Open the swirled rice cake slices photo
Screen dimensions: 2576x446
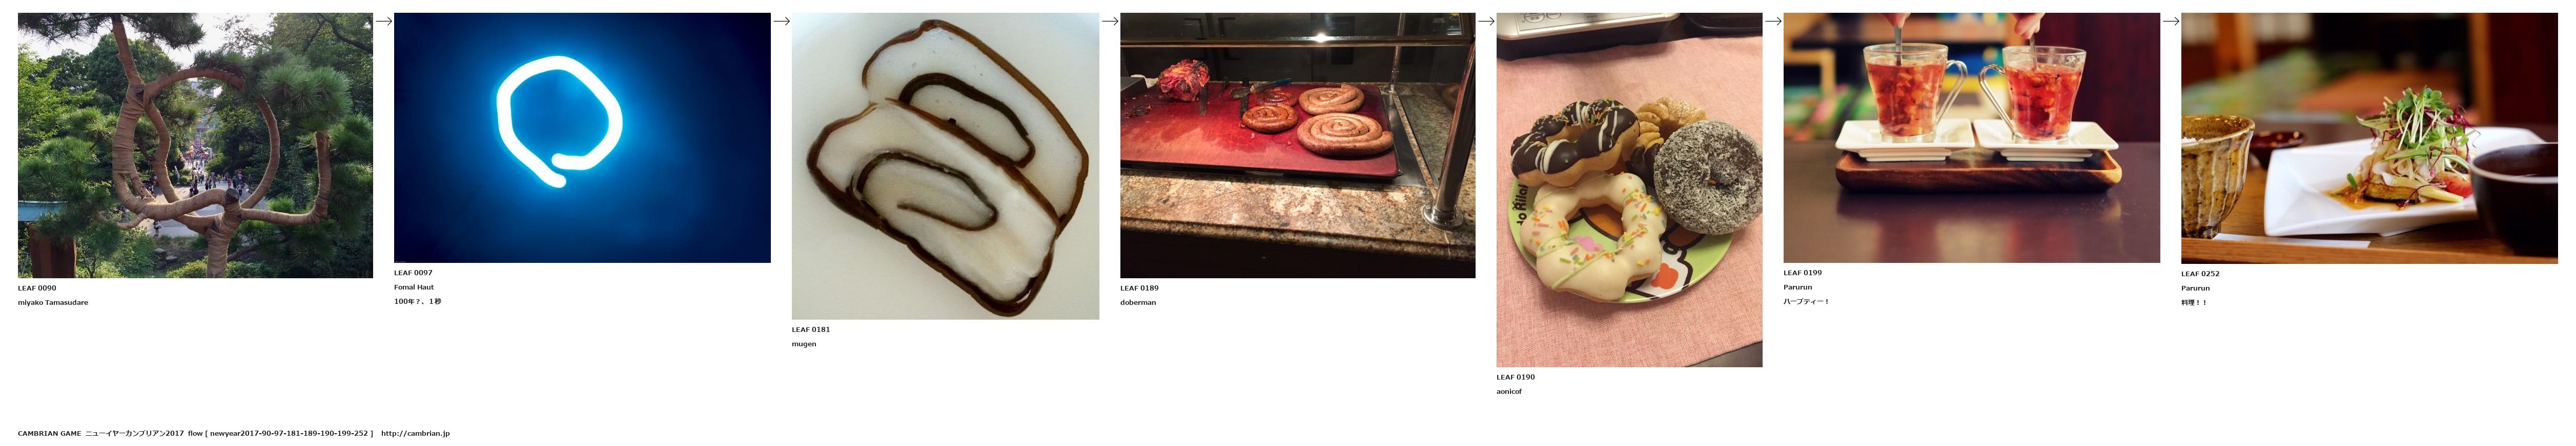click(x=945, y=166)
